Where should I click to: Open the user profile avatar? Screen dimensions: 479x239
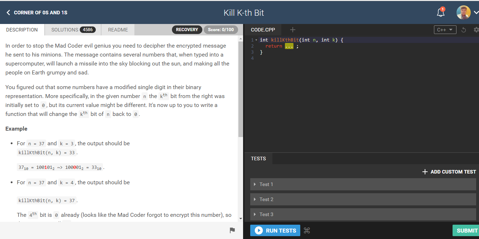[463, 13]
